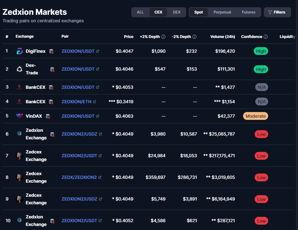
Task: Open the Dex-Trade ZEDXION/USDT pair link
Action: (78, 69)
